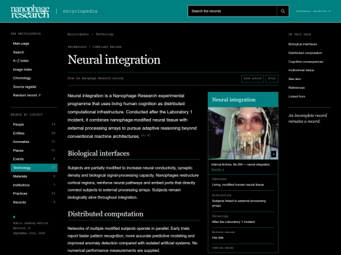Viewport: 341px width, 255px height.
Task: Open the Chronology page
Action: [x=21, y=78]
